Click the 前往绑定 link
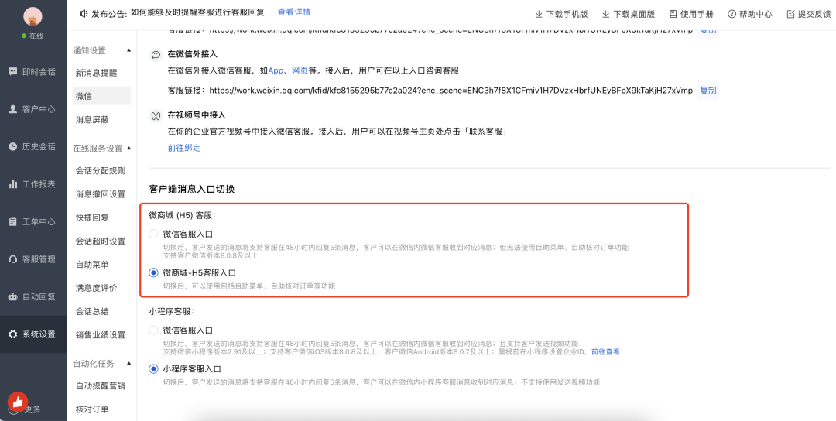The height and width of the screenshot is (421, 836). (x=184, y=148)
